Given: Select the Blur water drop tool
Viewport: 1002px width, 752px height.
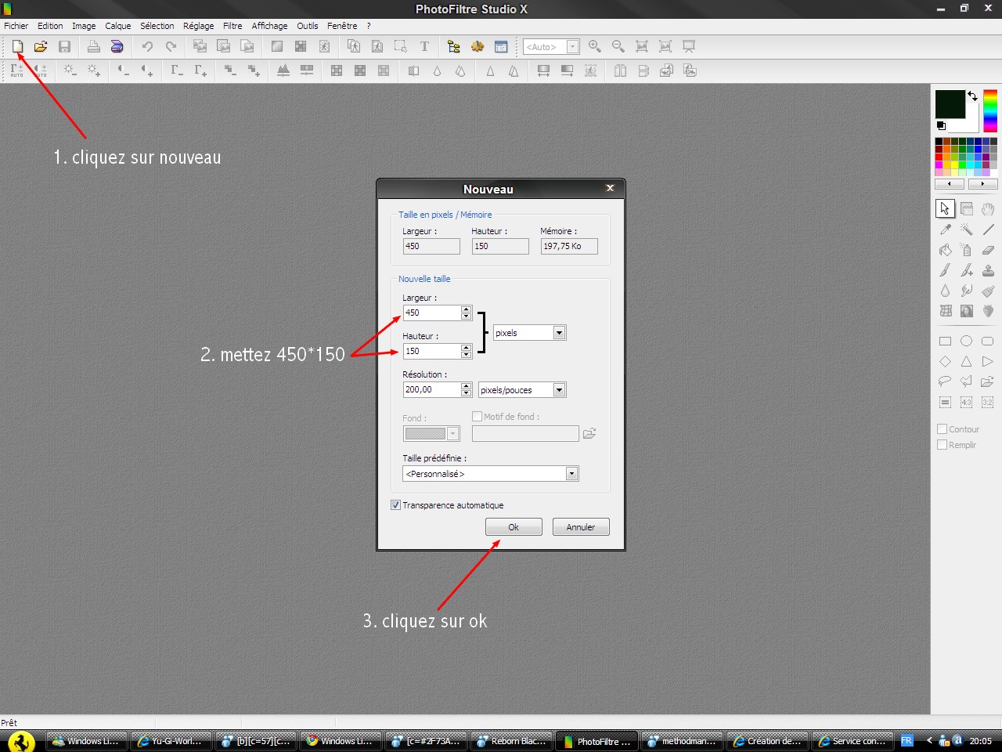Looking at the screenshot, I should point(945,291).
